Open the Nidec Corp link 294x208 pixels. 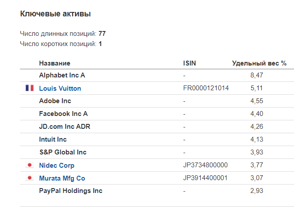(x=57, y=165)
